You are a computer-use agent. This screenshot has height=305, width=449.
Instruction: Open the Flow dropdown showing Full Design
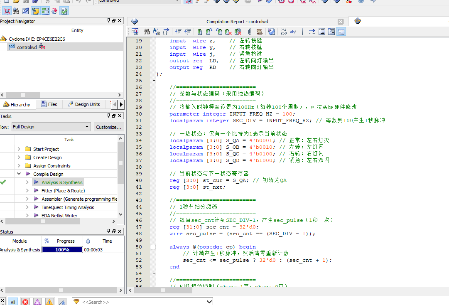tap(51, 127)
